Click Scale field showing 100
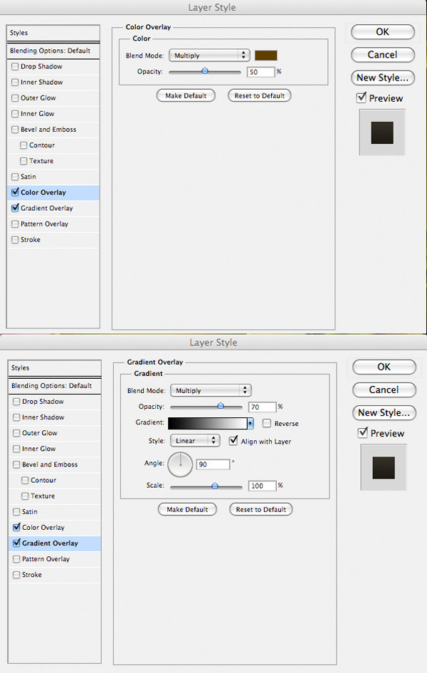 263,486
